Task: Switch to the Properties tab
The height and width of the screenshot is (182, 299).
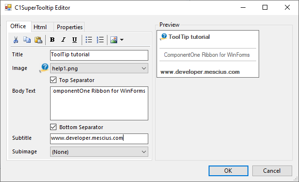Action: (x=70, y=27)
